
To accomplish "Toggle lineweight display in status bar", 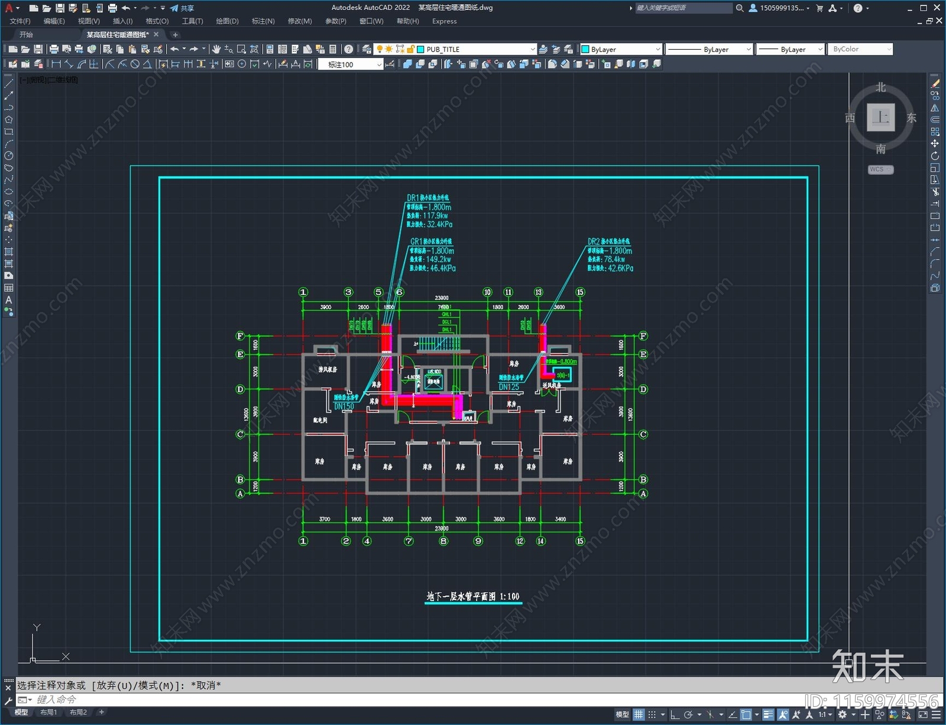I will coord(768,715).
